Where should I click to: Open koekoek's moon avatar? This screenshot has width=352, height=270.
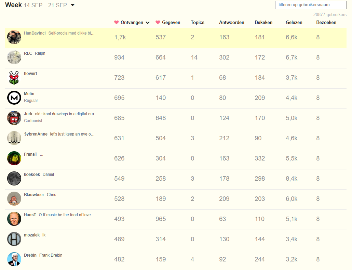point(14,179)
